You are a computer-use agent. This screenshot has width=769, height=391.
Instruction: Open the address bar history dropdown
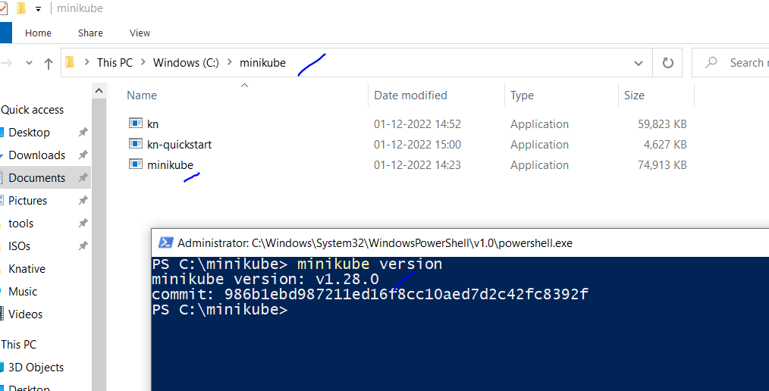637,63
